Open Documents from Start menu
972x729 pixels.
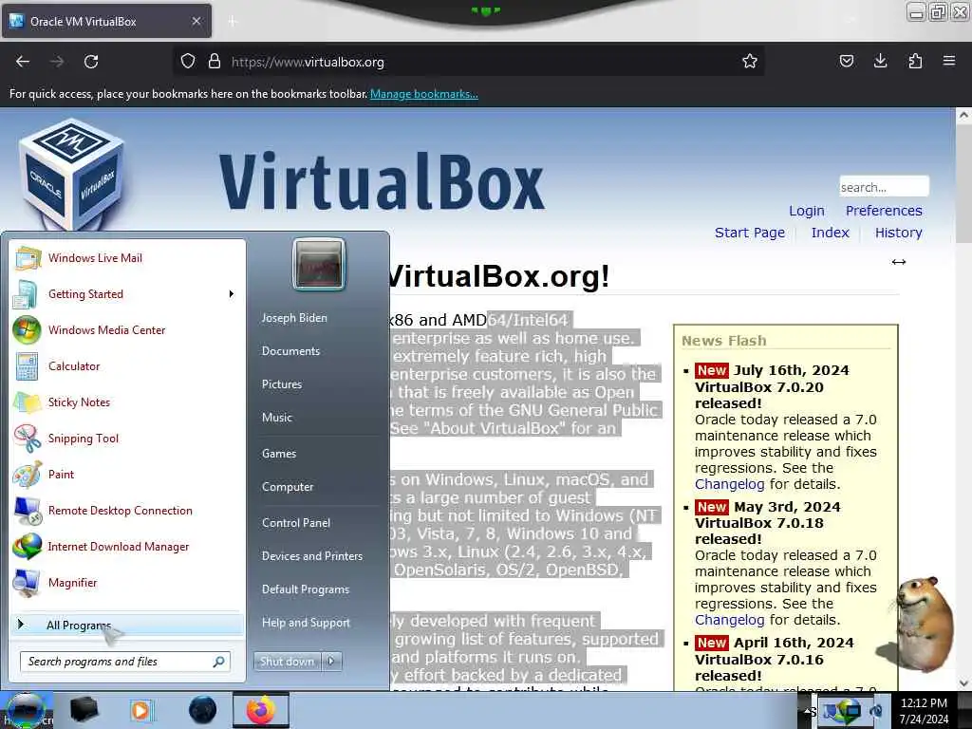(290, 351)
